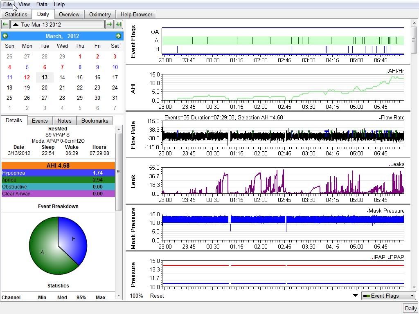The height and width of the screenshot is (314, 419).
Task: Select the Details tab
Action: click(14, 120)
